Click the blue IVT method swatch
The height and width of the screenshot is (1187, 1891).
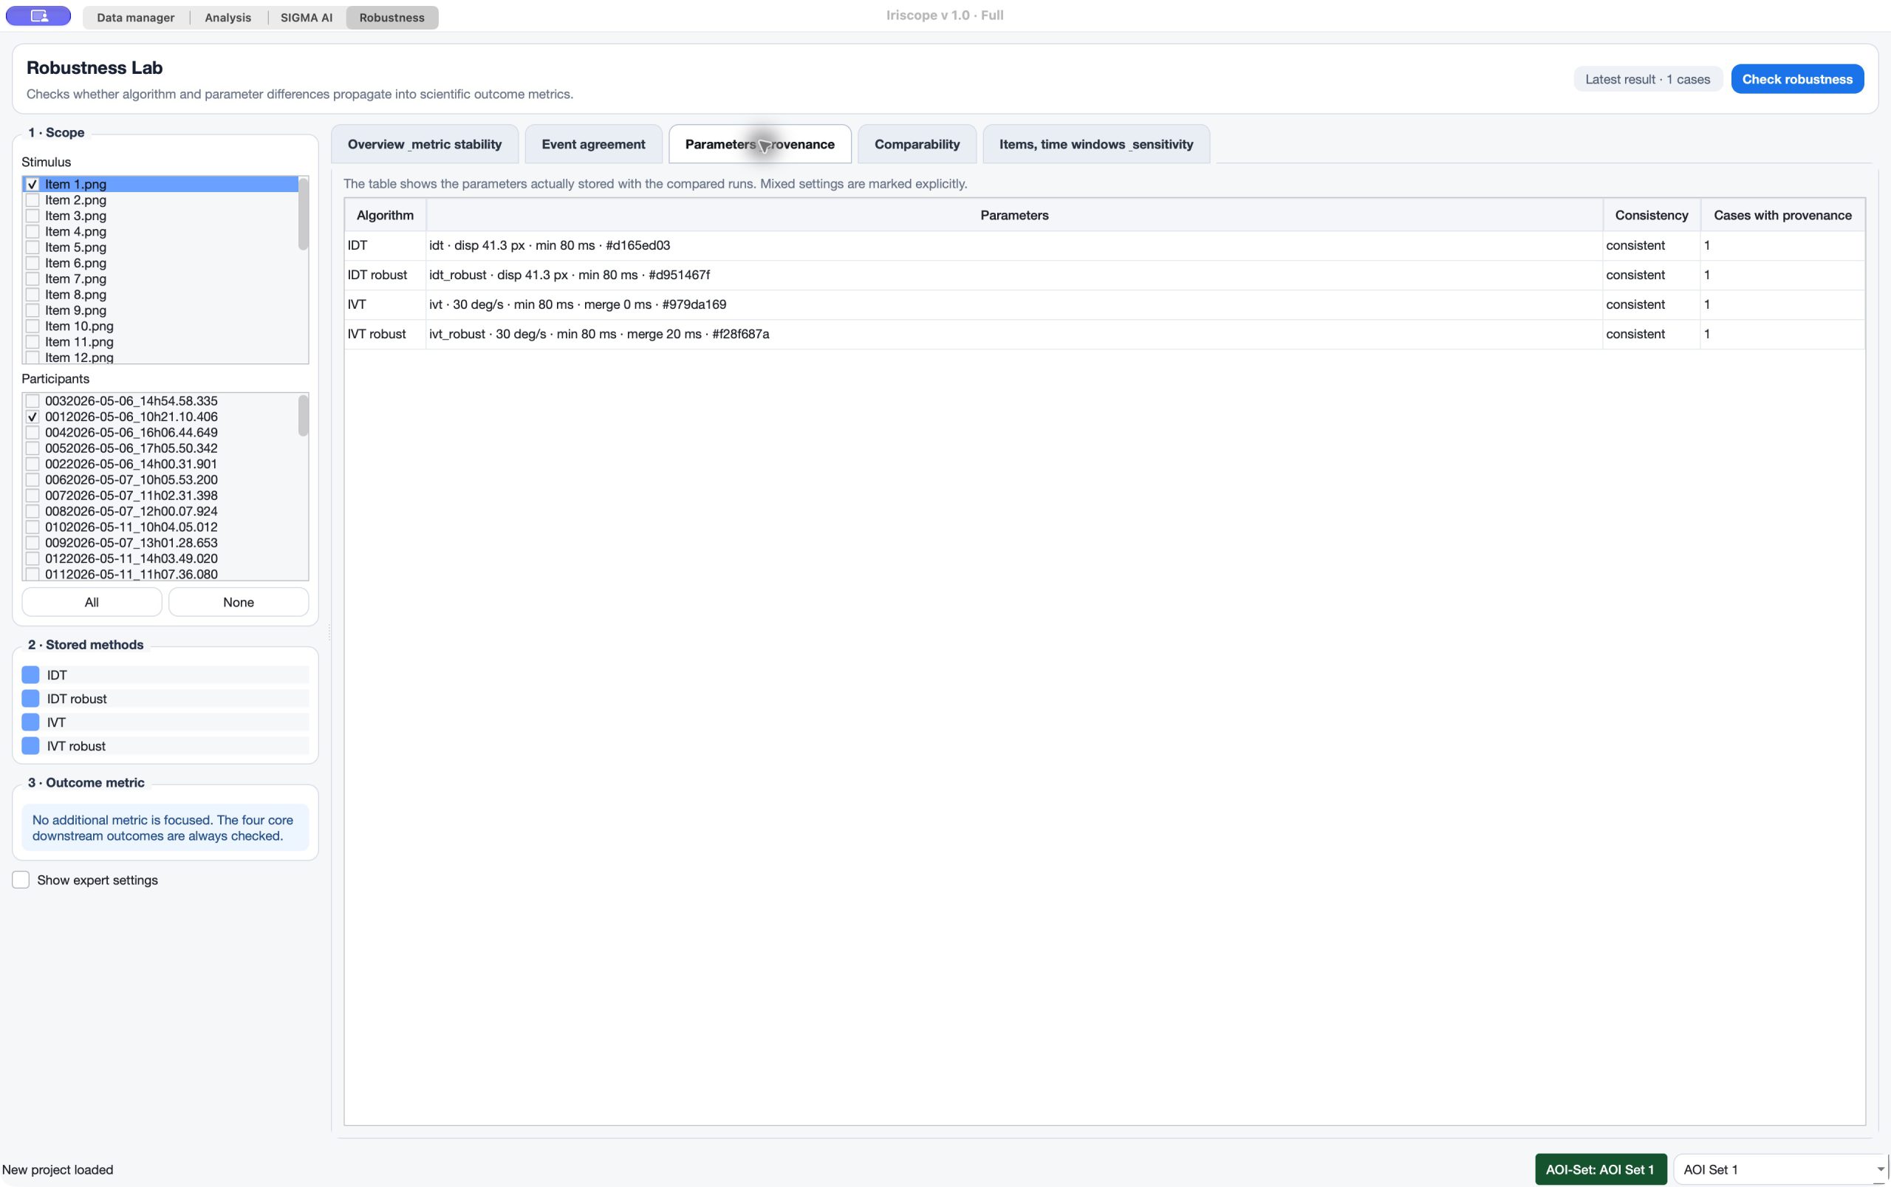click(x=30, y=722)
